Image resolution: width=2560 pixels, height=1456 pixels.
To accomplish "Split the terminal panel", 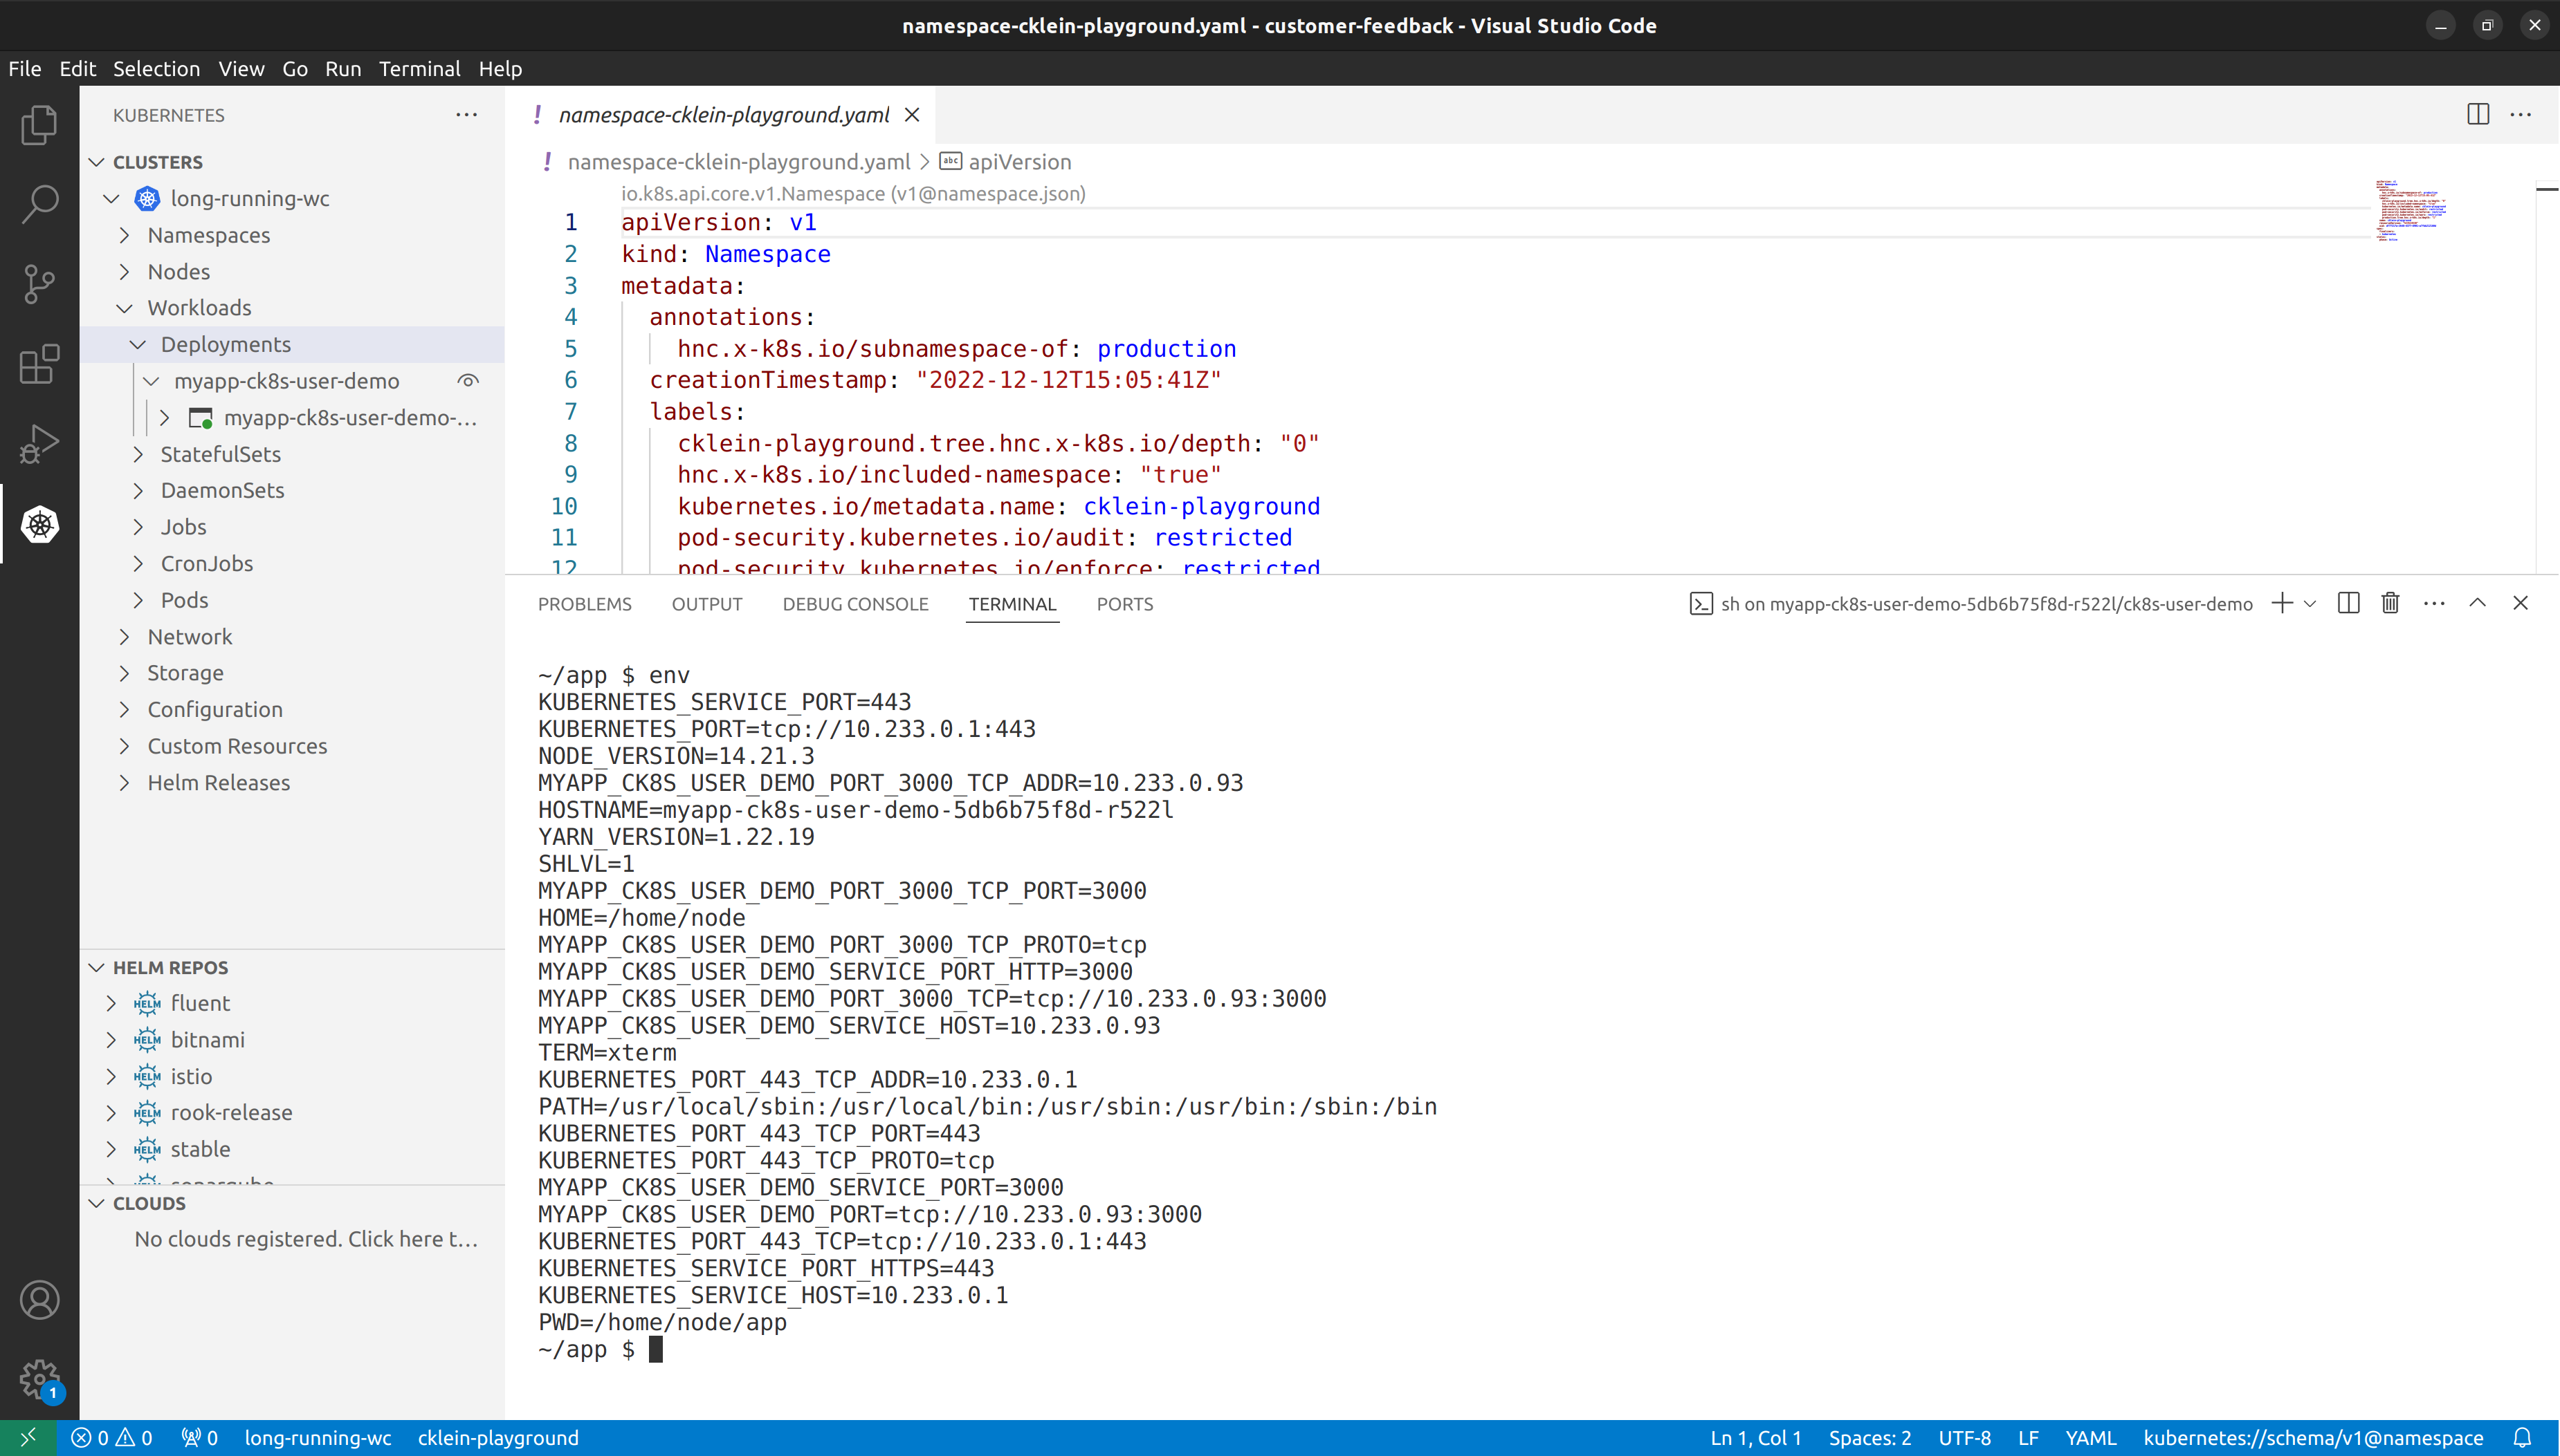I will click(2348, 603).
